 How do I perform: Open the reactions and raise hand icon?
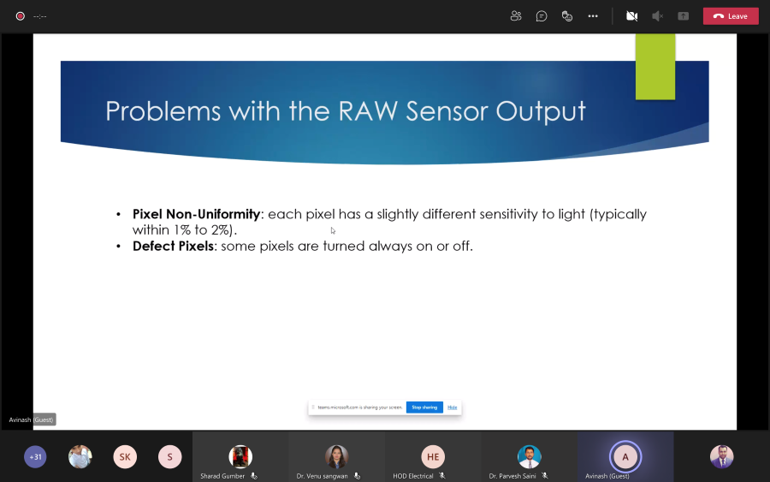567,16
